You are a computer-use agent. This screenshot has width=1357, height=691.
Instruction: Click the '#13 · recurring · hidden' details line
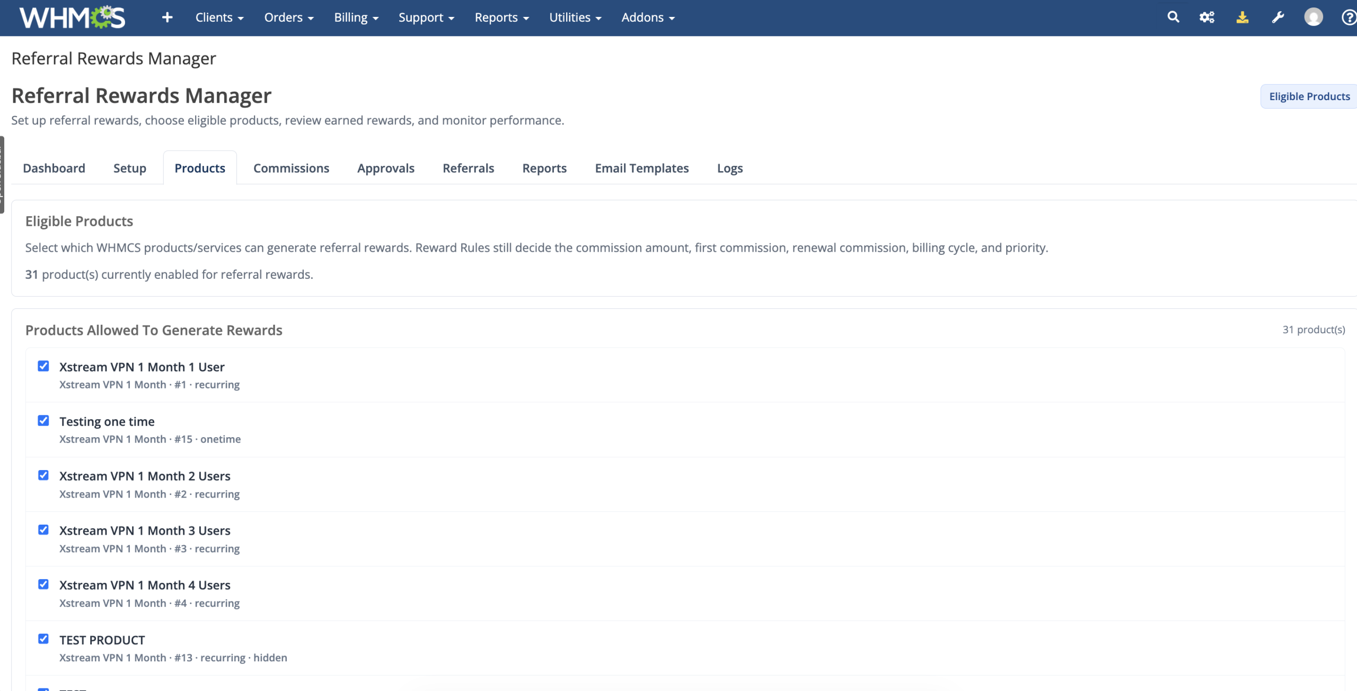point(173,658)
